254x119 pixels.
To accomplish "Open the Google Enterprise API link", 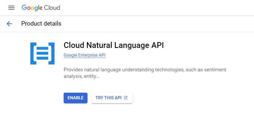I will 85,55.
